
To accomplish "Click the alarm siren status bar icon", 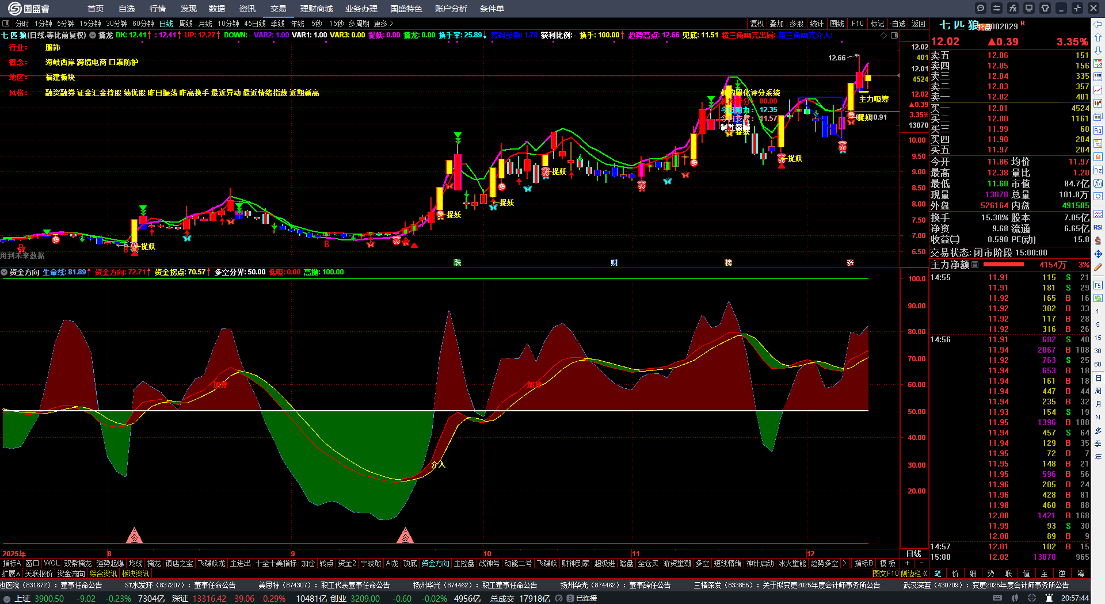I will [x=1049, y=598].
